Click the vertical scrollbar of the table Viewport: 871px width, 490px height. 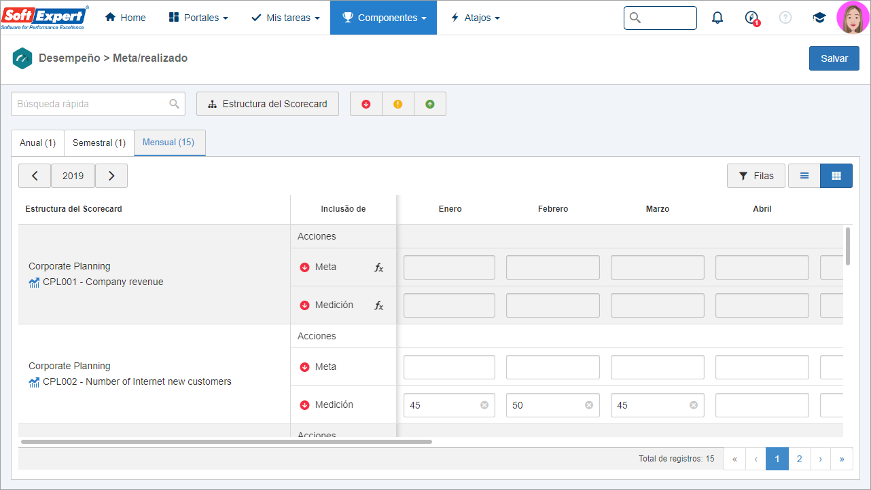[848, 246]
